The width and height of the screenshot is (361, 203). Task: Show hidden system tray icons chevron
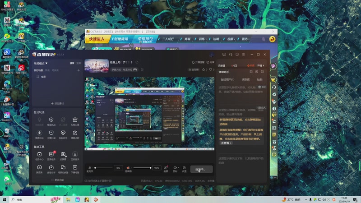pyautogui.click(x=306, y=199)
